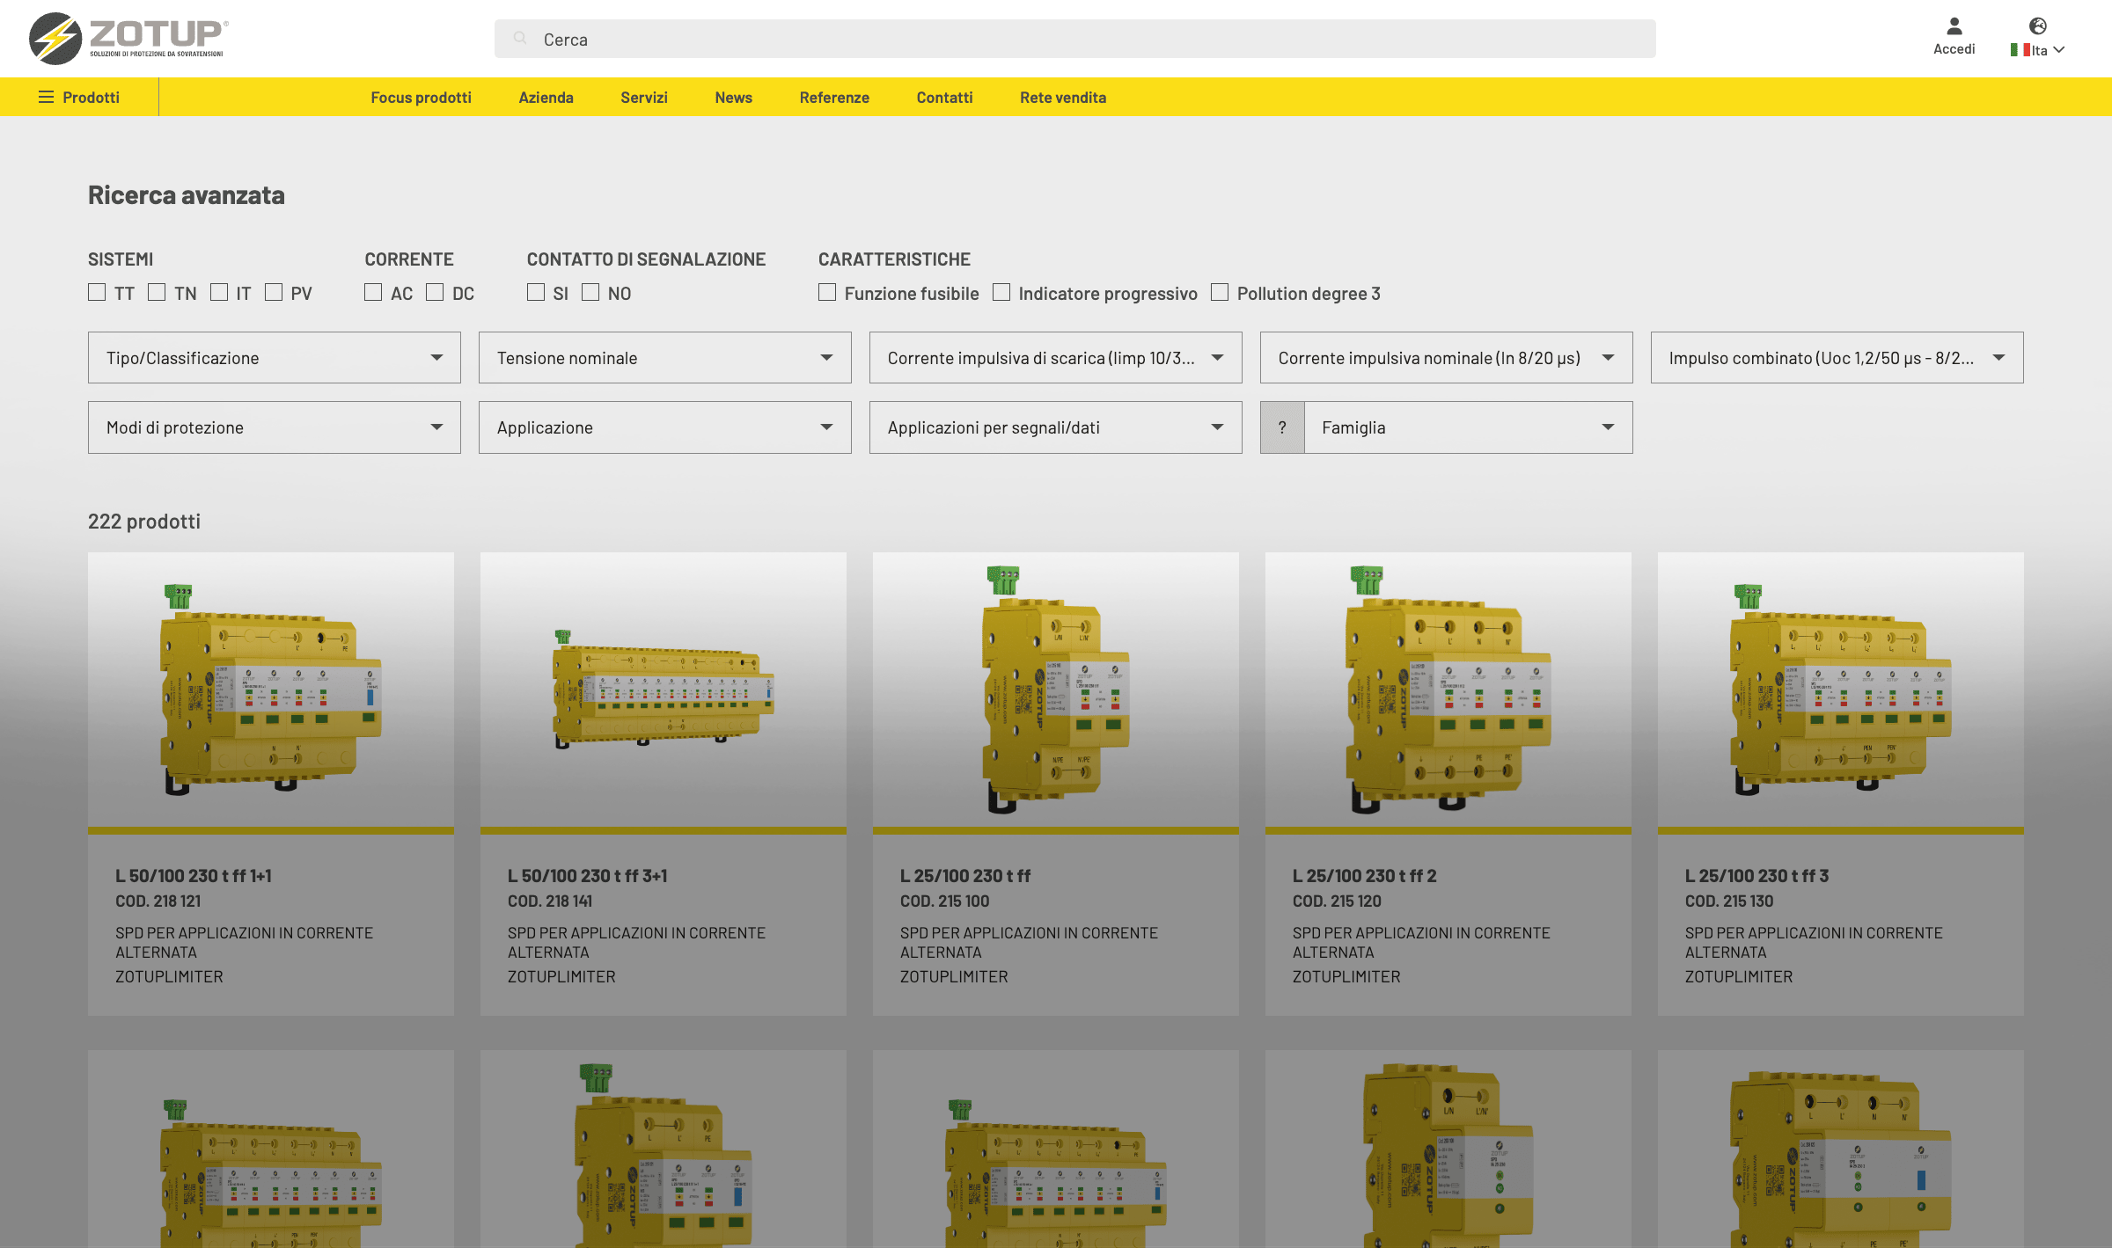The width and height of the screenshot is (2112, 1248).
Task: Open product L 50/100 230 t ff 1+1
Action: (x=194, y=876)
